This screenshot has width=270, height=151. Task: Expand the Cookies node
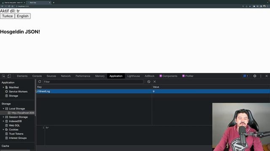tap(3, 130)
